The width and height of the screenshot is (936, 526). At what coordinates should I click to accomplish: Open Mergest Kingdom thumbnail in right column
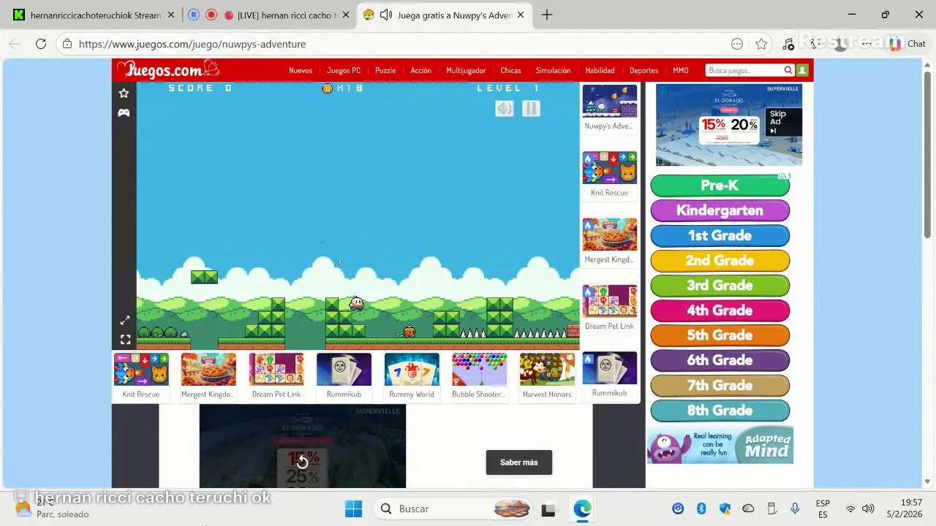pos(610,235)
